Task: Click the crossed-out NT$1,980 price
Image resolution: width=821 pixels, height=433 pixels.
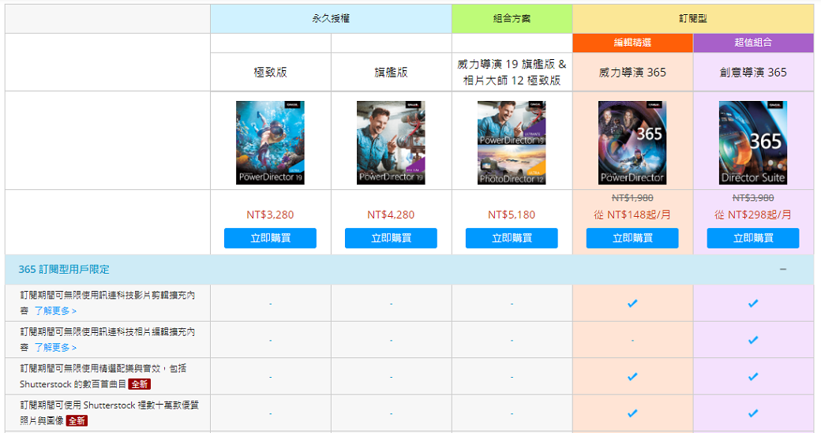Action: point(632,198)
